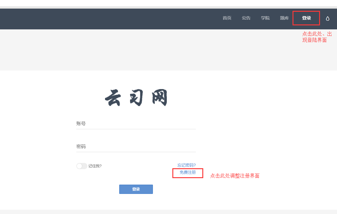
Task: Focus the 账号 account input field
Action: (136, 124)
